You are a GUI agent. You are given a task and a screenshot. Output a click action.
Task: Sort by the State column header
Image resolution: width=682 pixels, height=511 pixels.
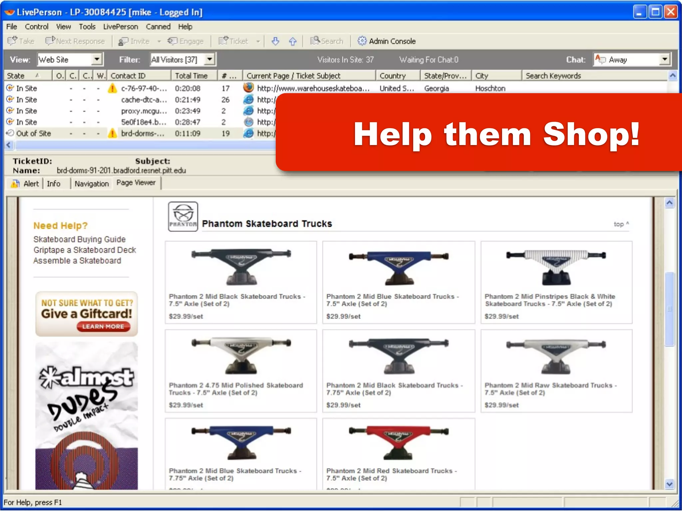[x=28, y=76]
